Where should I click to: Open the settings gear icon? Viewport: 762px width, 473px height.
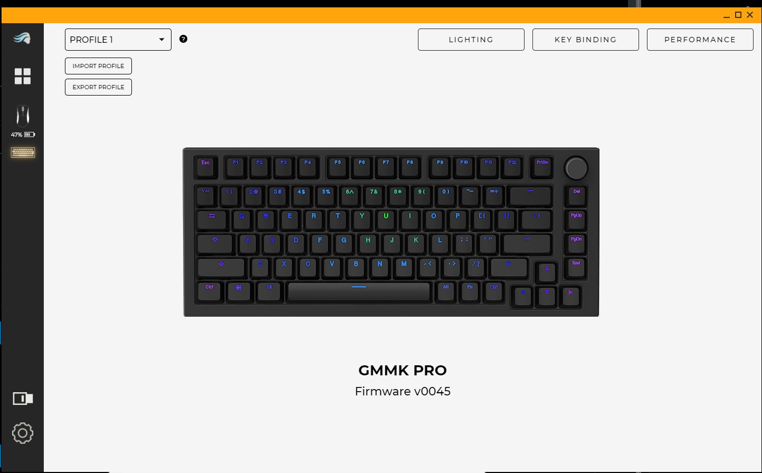pyautogui.click(x=23, y=433)
